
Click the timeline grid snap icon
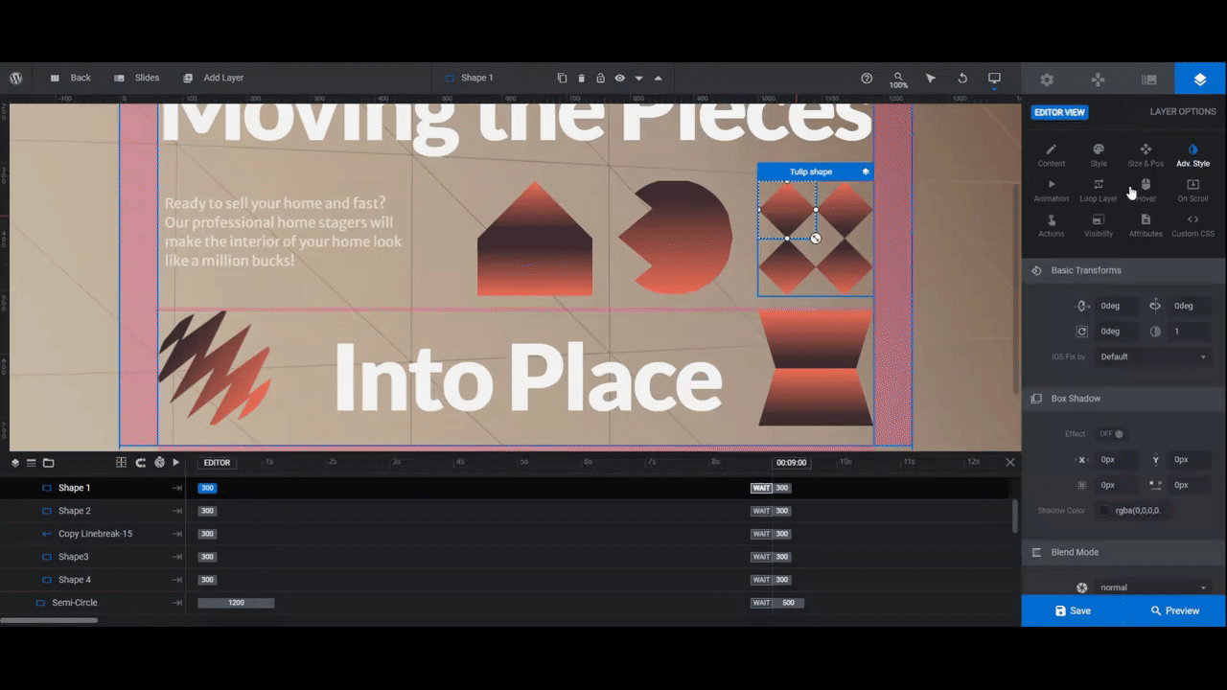pos(121,463)
